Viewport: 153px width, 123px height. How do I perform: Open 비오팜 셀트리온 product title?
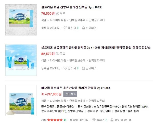pos(76,88)
